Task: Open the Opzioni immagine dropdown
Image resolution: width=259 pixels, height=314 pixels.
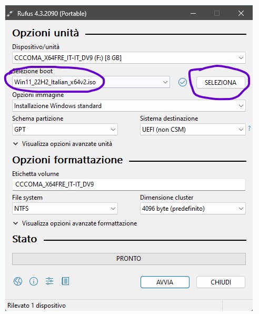Action: pos(129,106)
